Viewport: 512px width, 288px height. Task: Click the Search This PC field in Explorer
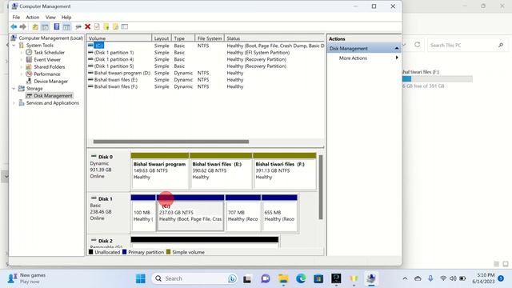pos(467,45)
